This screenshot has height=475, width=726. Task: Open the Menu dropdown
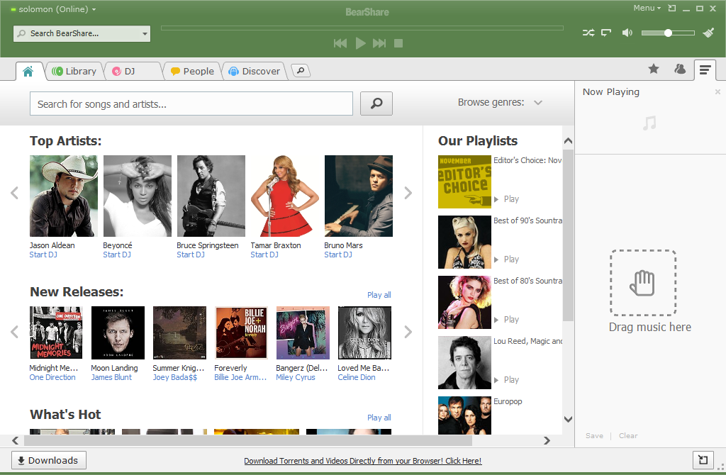coord(647,9)
